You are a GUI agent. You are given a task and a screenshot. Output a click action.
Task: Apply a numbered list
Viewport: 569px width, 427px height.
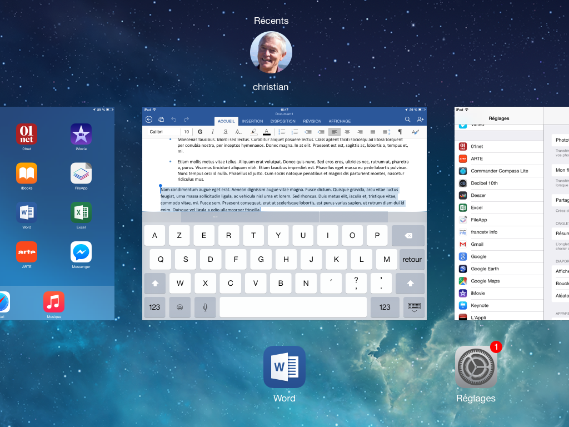click(x=295, y=132)
